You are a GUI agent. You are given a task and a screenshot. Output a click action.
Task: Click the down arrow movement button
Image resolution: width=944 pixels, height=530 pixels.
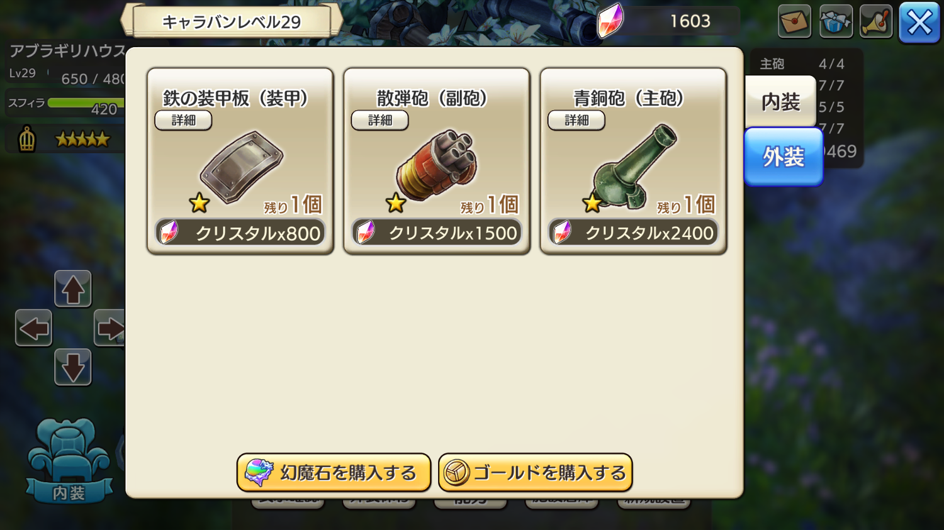(72, 367)
